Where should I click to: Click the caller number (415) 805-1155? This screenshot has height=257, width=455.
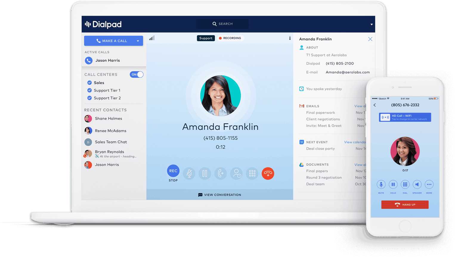coord(221,138)
